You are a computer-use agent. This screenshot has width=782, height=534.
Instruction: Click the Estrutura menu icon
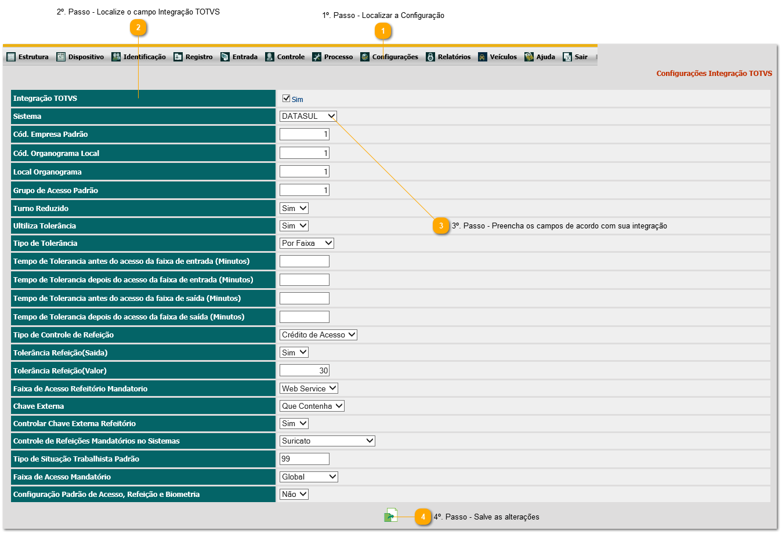pyautogui.click(x=11, y=57)
